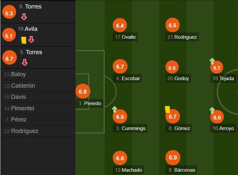Select 15. Davis from the bench list
The image size is (238, 175).
(38, 97)
